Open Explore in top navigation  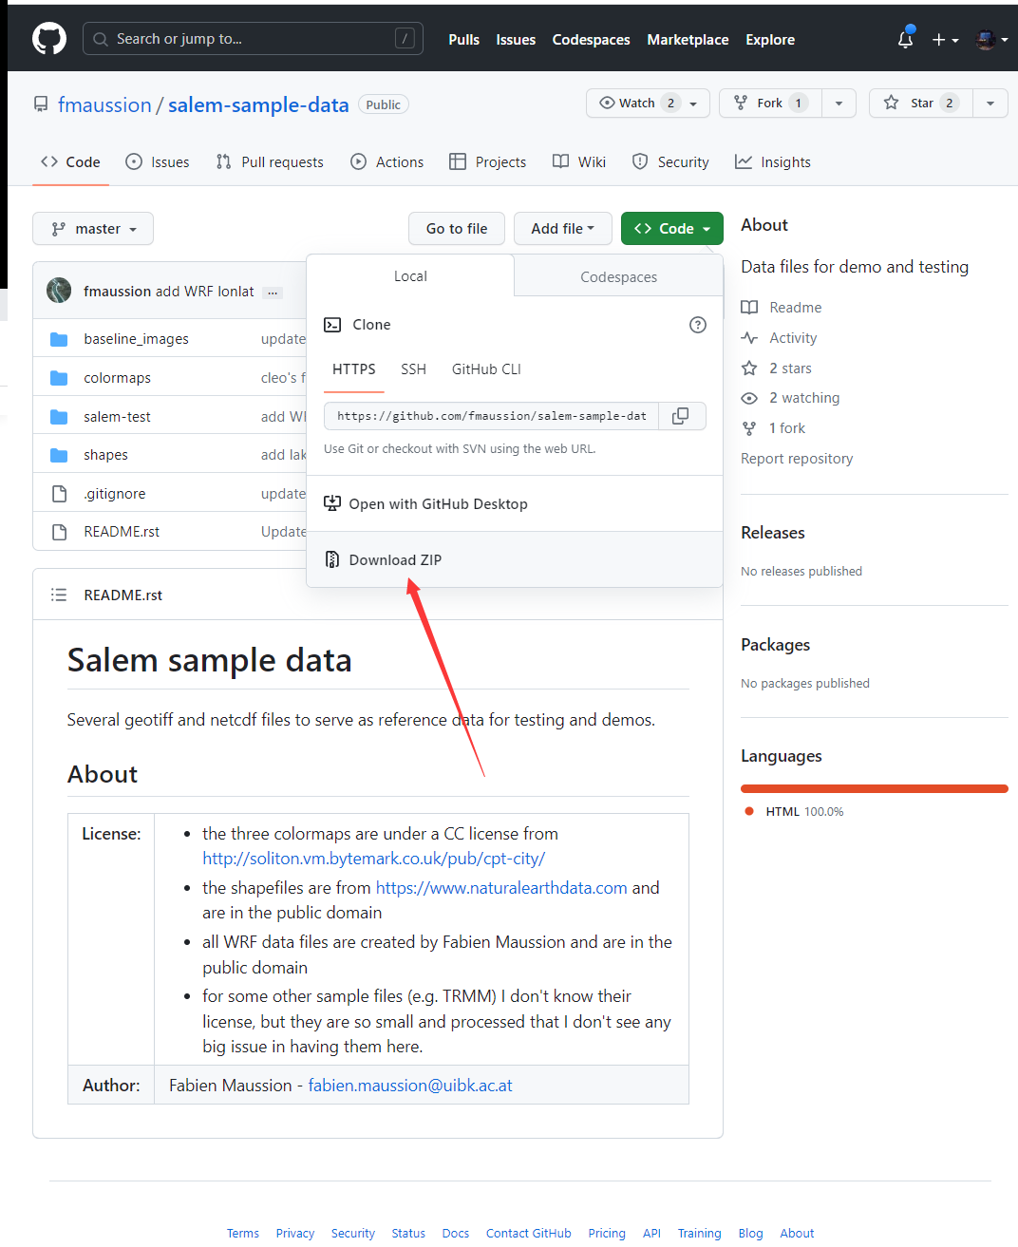click(x=770, y=40)
